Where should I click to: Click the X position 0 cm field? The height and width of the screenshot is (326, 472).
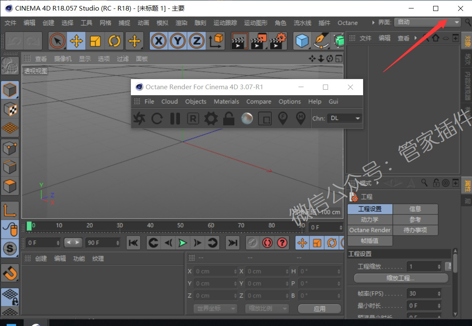pyautogui.click(x=216, y=271)
